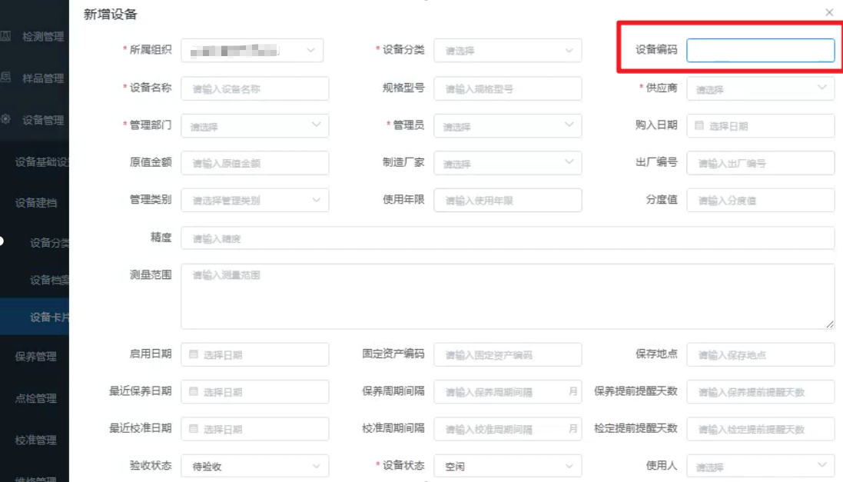Open the 使用人 dropdown

(x=760, y=466)
